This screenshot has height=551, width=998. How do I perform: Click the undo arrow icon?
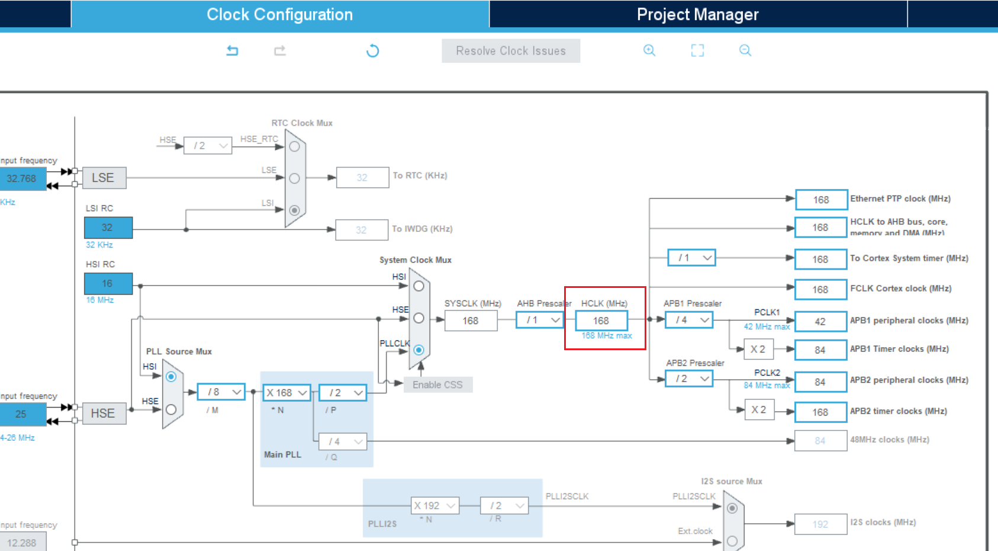[x=232, y=51]
